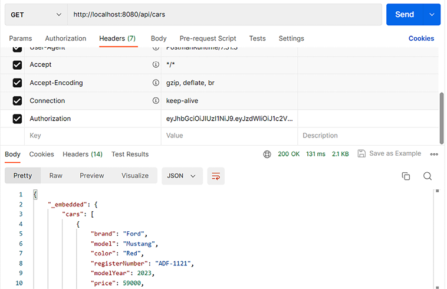Click the blue Send button
Image resolution: width=447 pixels, height=289 pixels.
(405, 15)
